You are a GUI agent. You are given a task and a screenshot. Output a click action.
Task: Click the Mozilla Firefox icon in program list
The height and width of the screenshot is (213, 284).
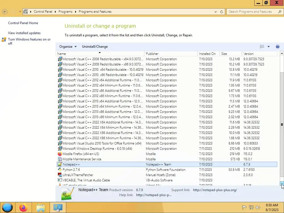60,154
